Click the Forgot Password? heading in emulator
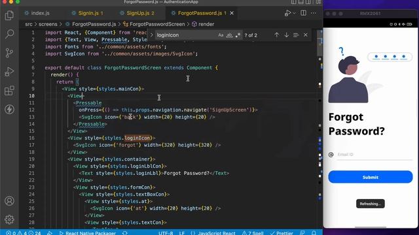This screenshot has height=235, width=419. [x=356, y=124]
